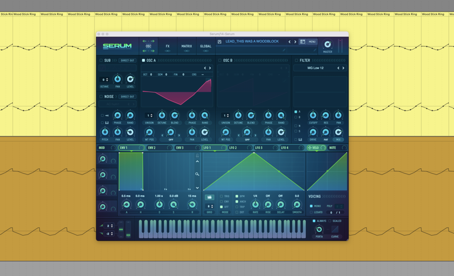Enable the SUB oscillator checkbox
The image size is (454, 276).
101,60
